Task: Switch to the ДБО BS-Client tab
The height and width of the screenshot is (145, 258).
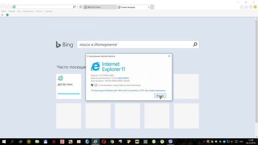Action: click(100, 7)
